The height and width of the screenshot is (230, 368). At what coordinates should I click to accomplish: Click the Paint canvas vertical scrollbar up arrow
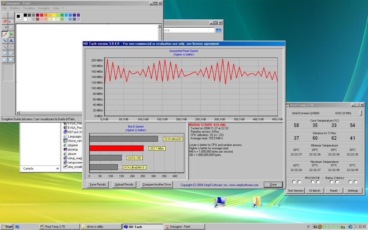pyautogui.click(x=160, y=26)
